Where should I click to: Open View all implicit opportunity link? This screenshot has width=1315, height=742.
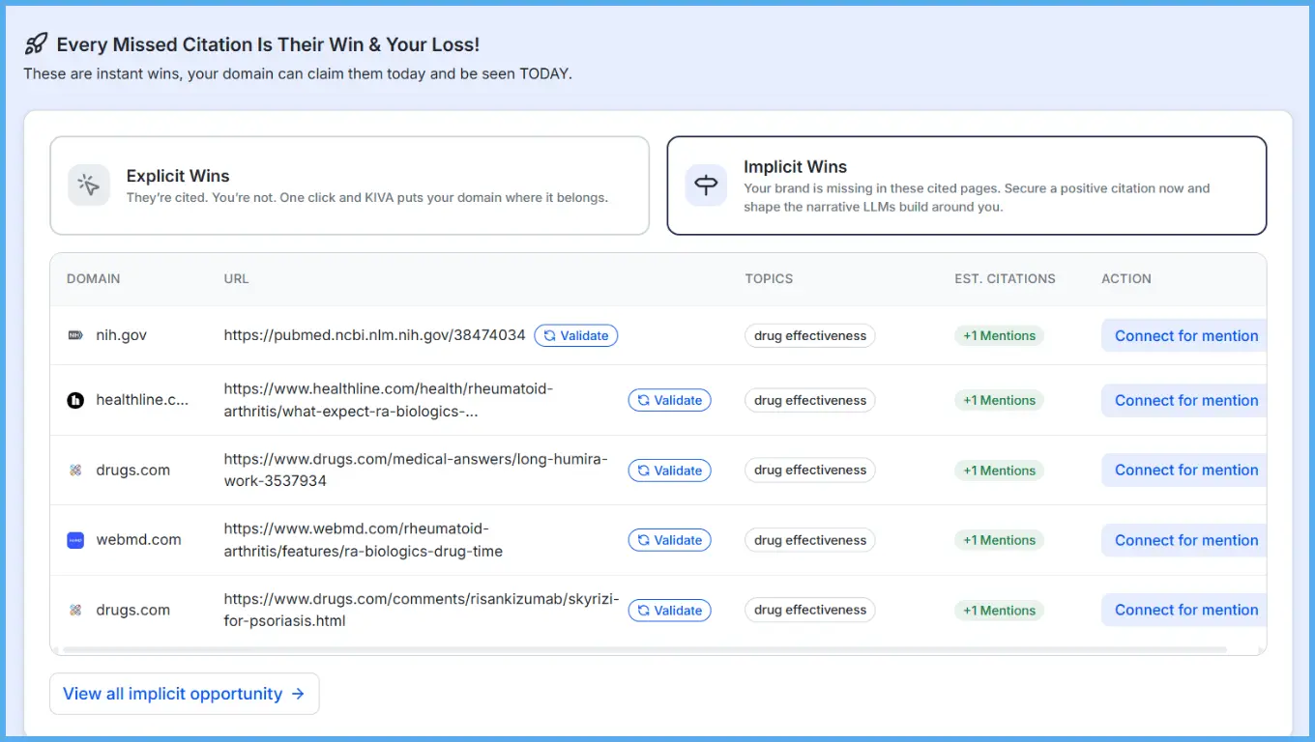click(184, 694)
